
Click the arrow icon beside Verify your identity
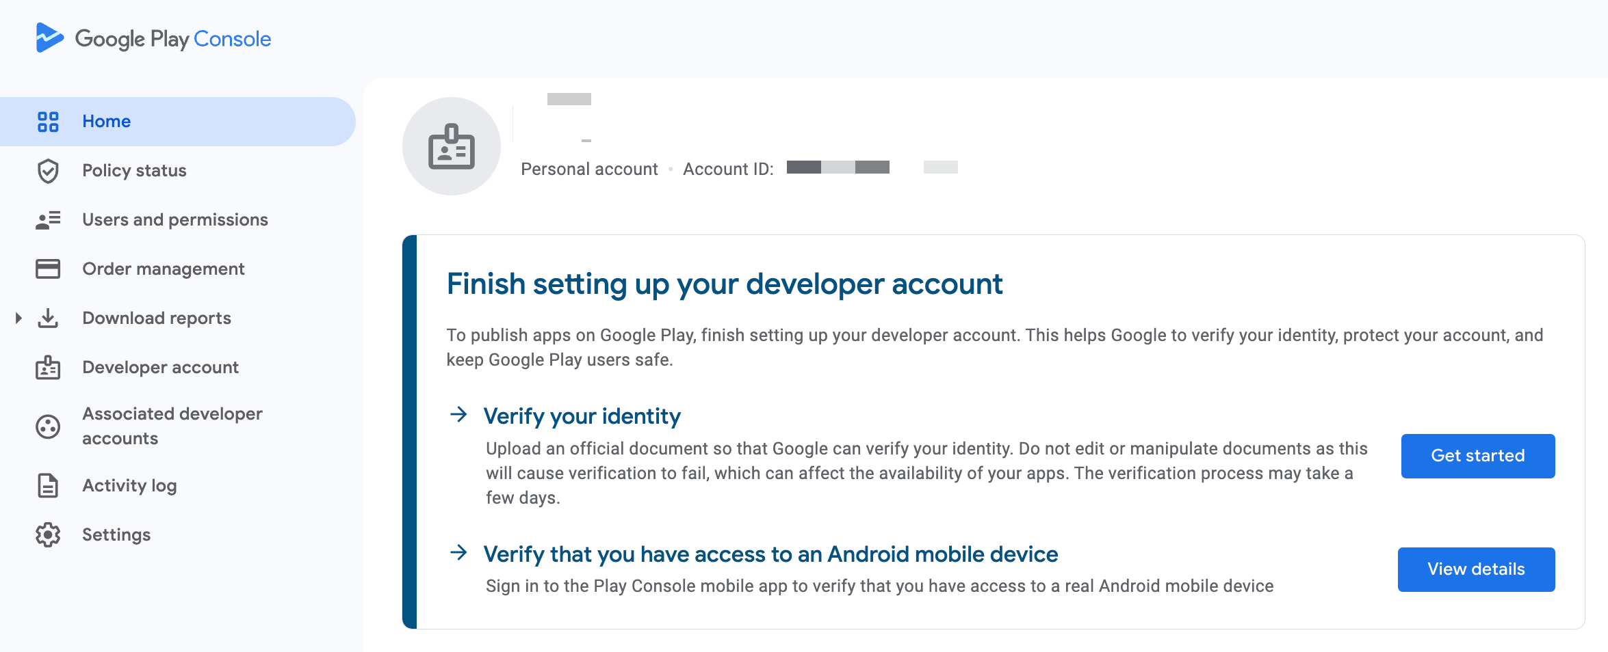click(x=458, y=414)
